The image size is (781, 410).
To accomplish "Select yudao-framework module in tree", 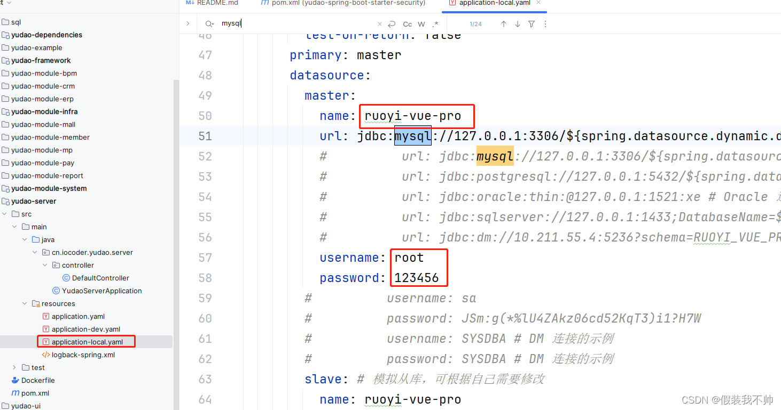I will tap(41, 60).
